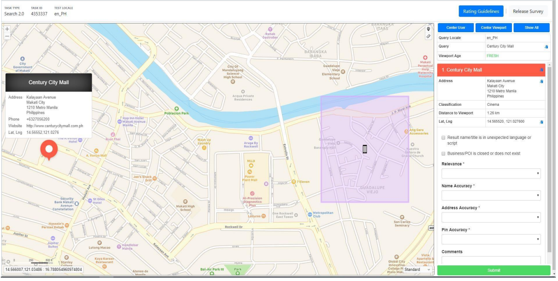The width and height of the screenshot is (558, 281).
Task: Click the Rehab Gastrobar map marker
Action: click(x=270, y=29)
